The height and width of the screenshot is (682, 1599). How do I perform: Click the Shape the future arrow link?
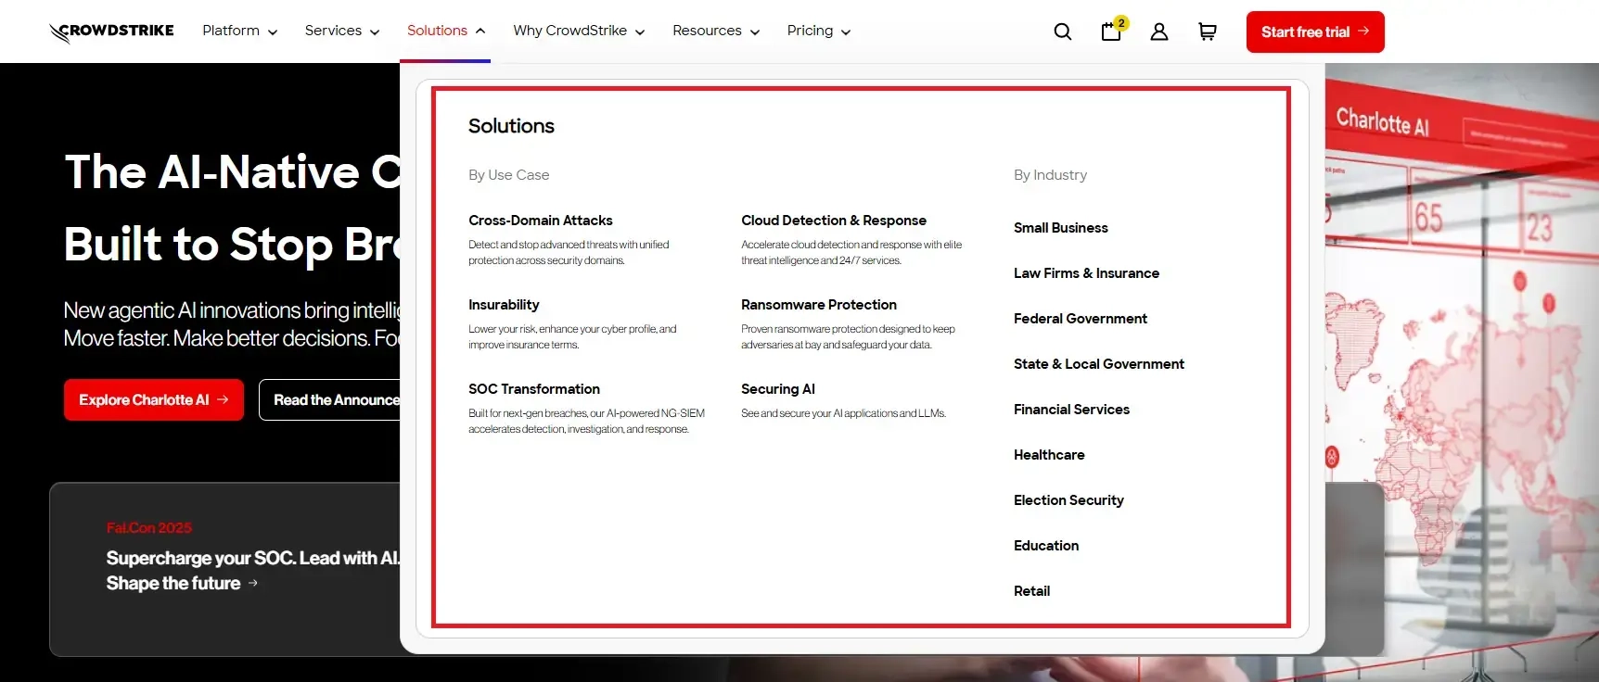tap(183, 583)
